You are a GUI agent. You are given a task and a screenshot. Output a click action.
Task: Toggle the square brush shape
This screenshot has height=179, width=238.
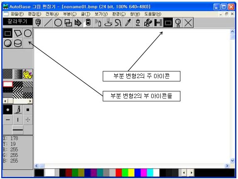click(x=28, y=110)
